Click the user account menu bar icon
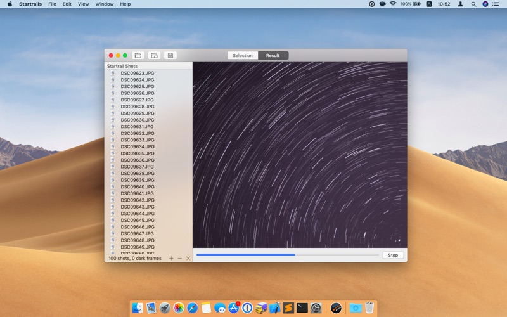The image size is (507, 317). [x=461, y=4]
